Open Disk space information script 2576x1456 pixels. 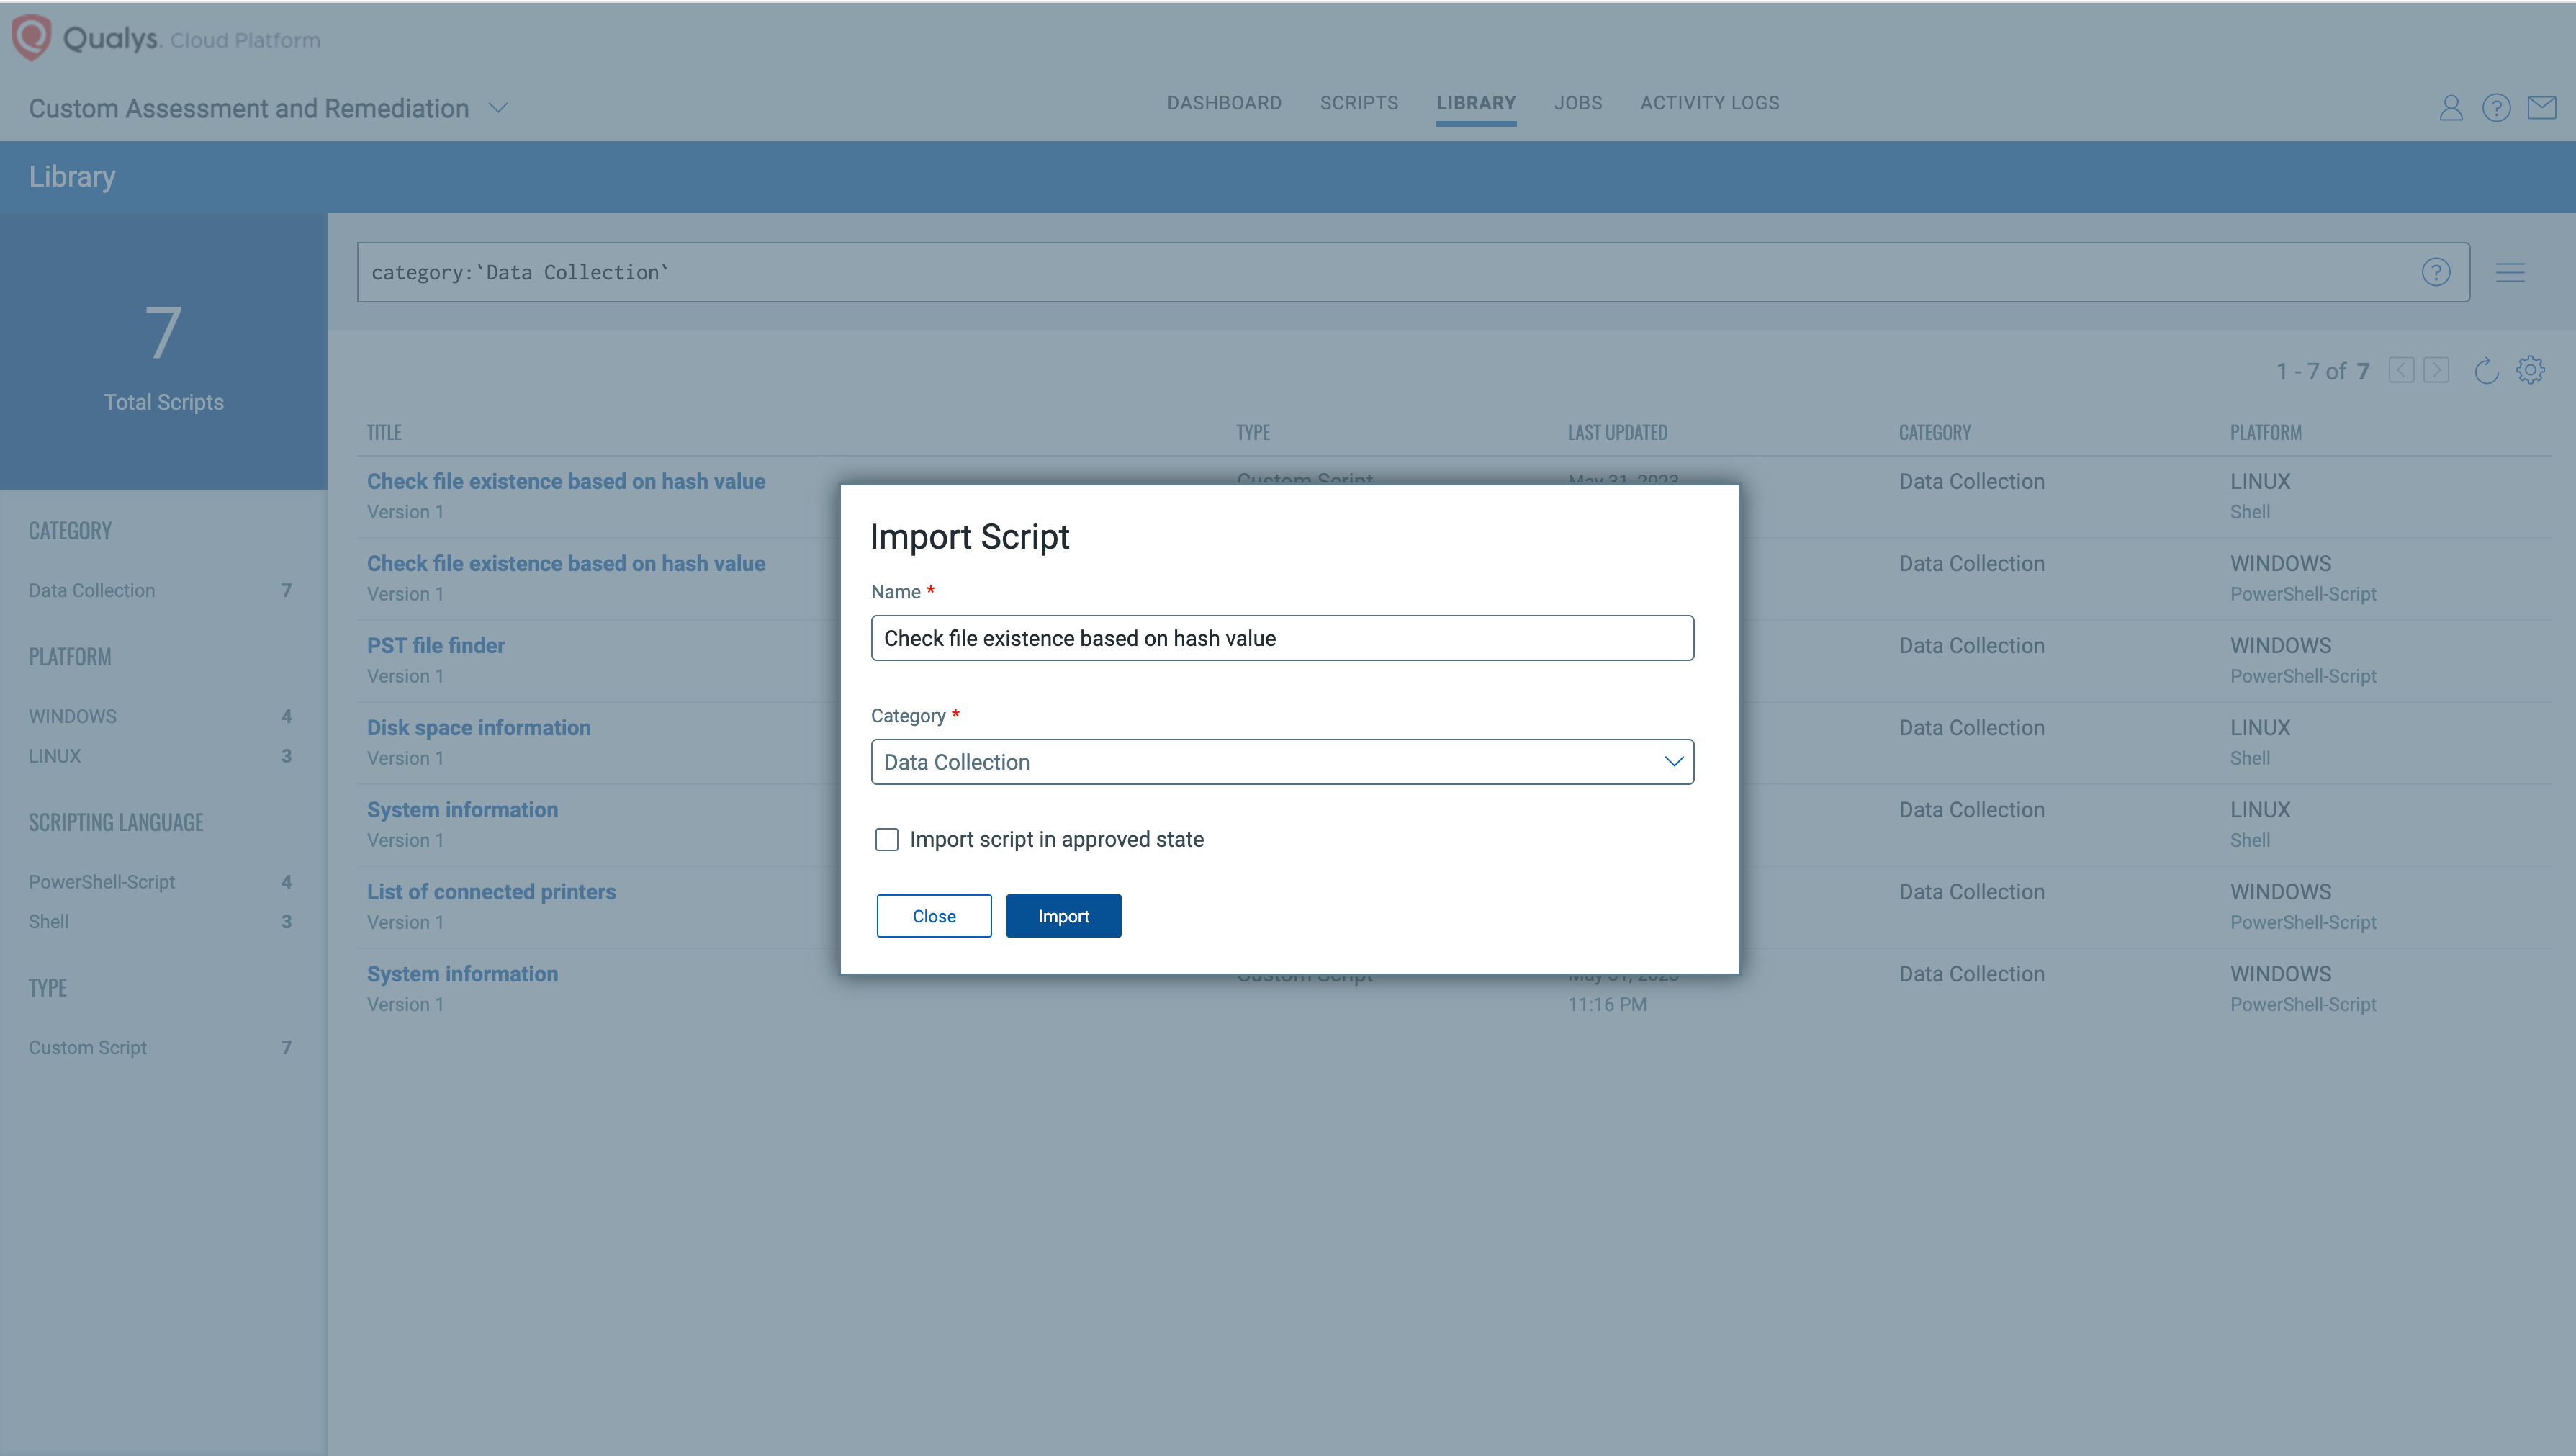click(x=479, y=727)
